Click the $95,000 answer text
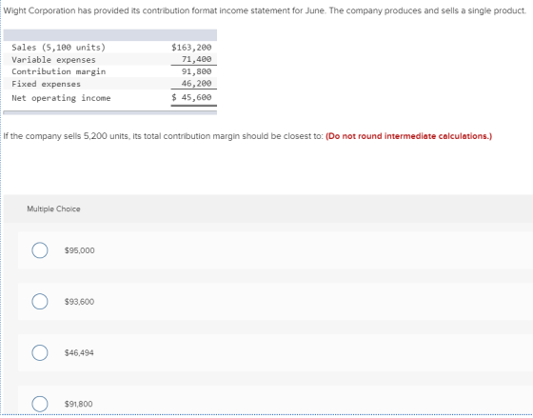This screenshot has height=418, width=533. [x=80, y=250]
